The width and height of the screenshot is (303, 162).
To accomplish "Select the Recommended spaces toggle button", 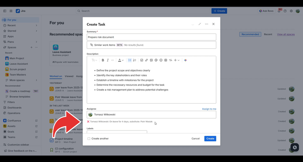I will click(x=250, y=34).
